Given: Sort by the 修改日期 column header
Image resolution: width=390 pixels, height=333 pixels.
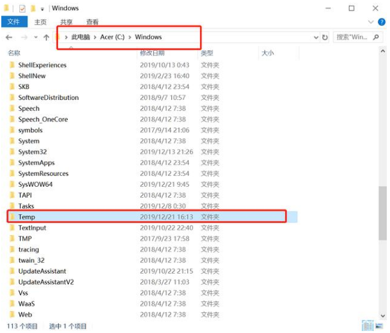Looking at the screenshot, I should 151,53.
